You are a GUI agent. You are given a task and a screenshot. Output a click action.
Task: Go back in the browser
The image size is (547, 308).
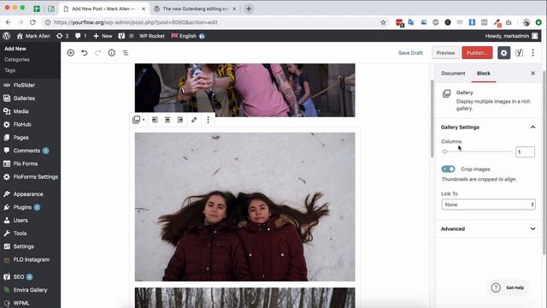9,22
